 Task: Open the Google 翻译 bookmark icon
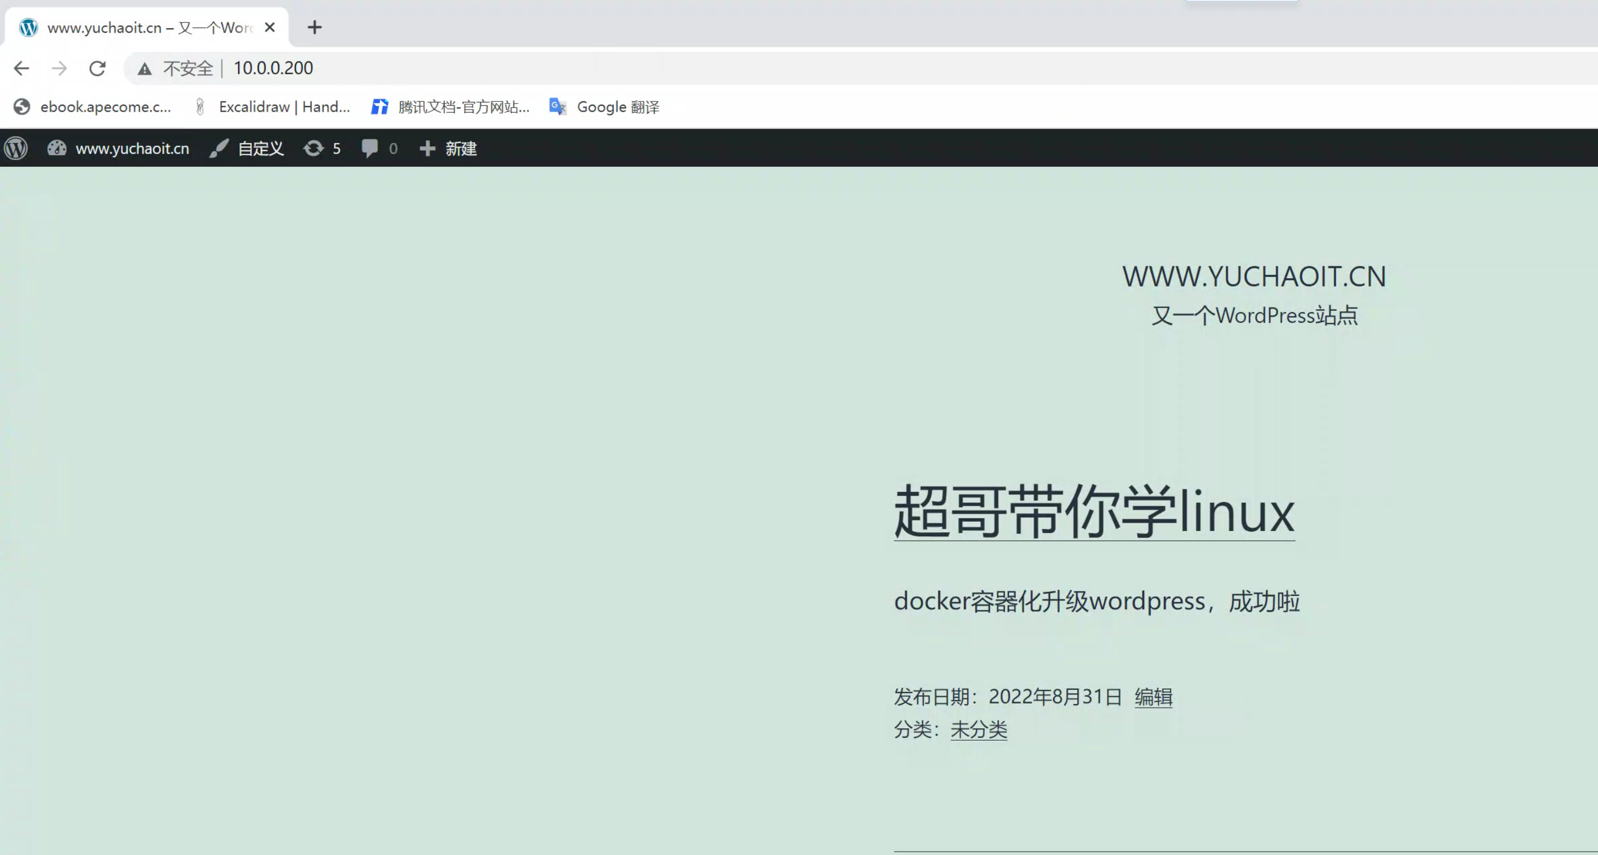click(556, 106)
